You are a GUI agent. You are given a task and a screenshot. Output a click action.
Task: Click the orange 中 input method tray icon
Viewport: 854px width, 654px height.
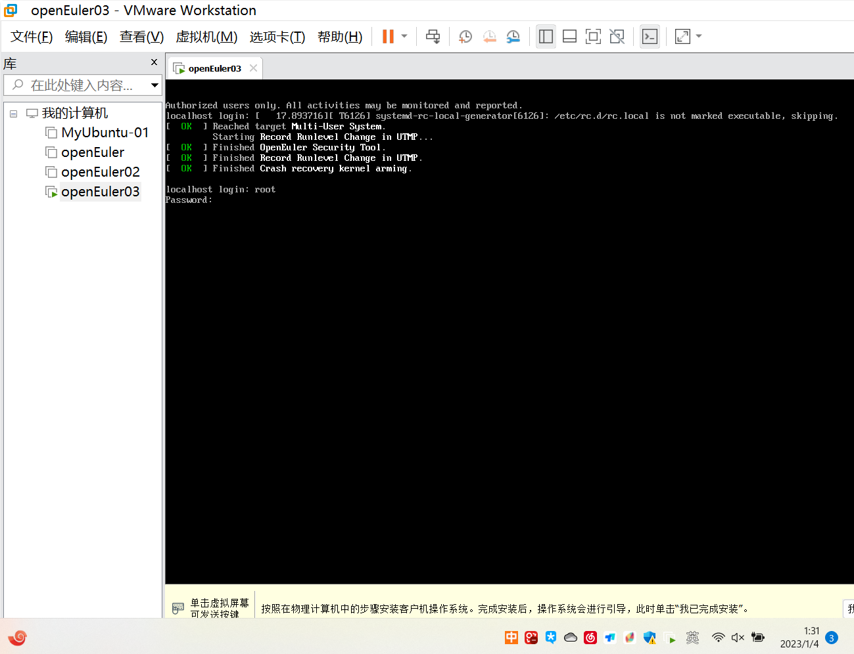(511, 637)
